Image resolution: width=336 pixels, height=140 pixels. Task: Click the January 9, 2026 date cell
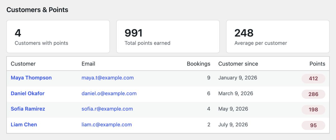(x=238, y=78)
